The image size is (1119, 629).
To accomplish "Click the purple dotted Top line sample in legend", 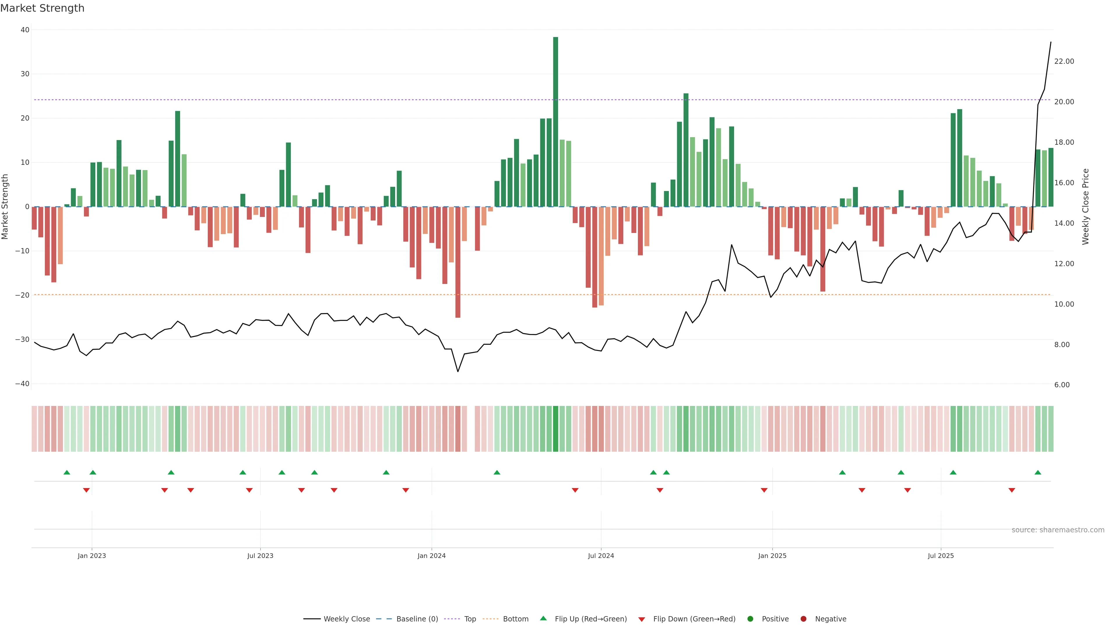I will (452, 619).
